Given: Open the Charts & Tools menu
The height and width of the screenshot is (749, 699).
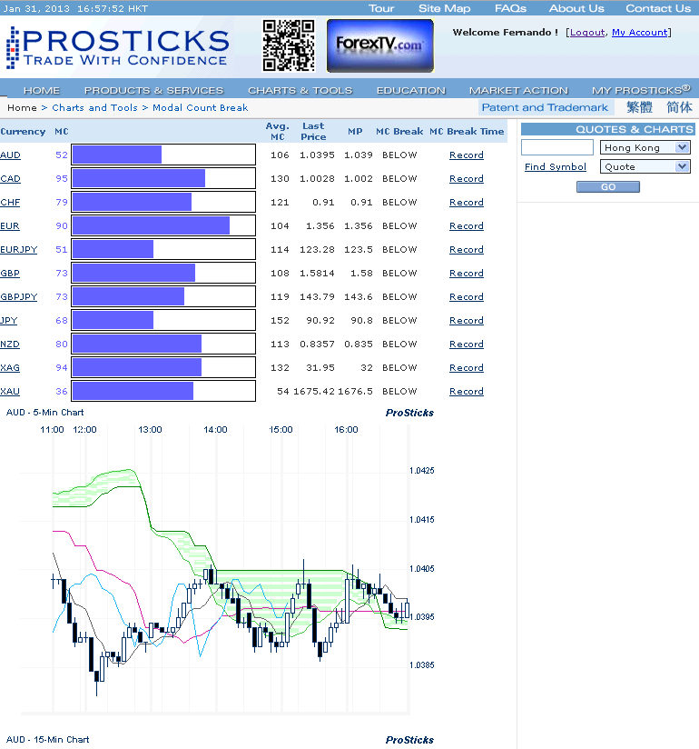Looking at the screenshot, I should tap(300, 90).
